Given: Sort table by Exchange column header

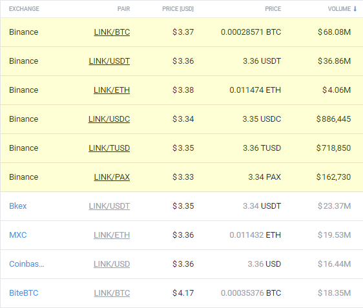Looking at the screenshot, I should coord(24,9).
